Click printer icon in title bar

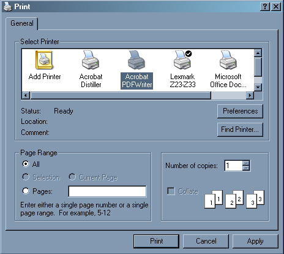8,7
